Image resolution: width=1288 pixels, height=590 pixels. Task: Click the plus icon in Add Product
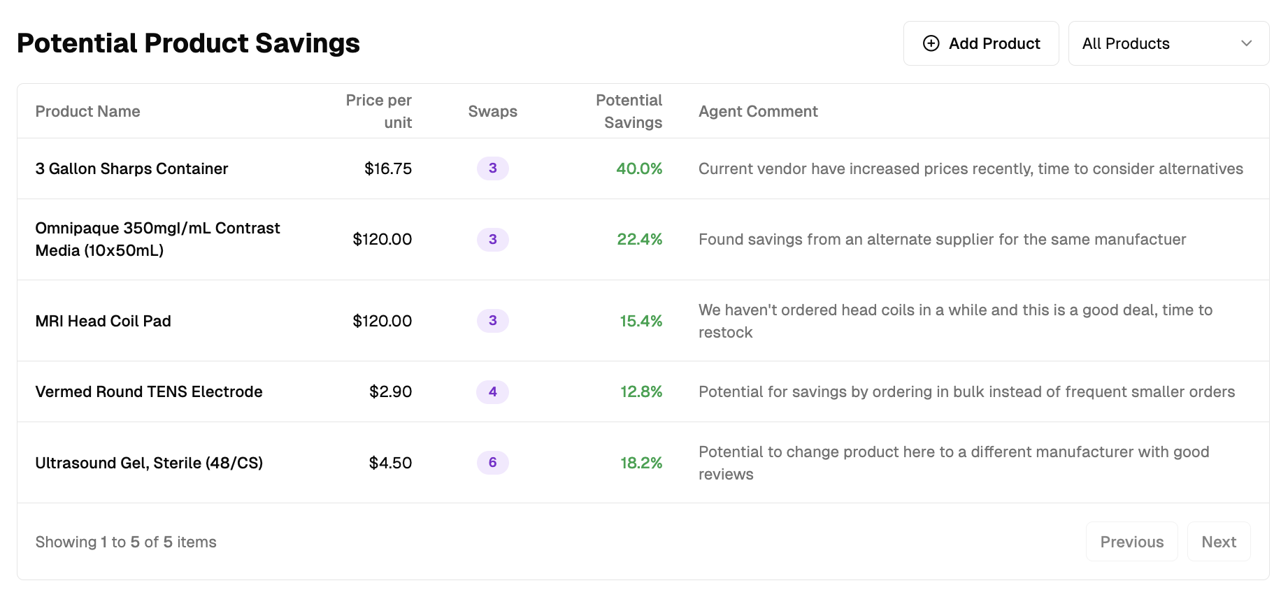931,43
